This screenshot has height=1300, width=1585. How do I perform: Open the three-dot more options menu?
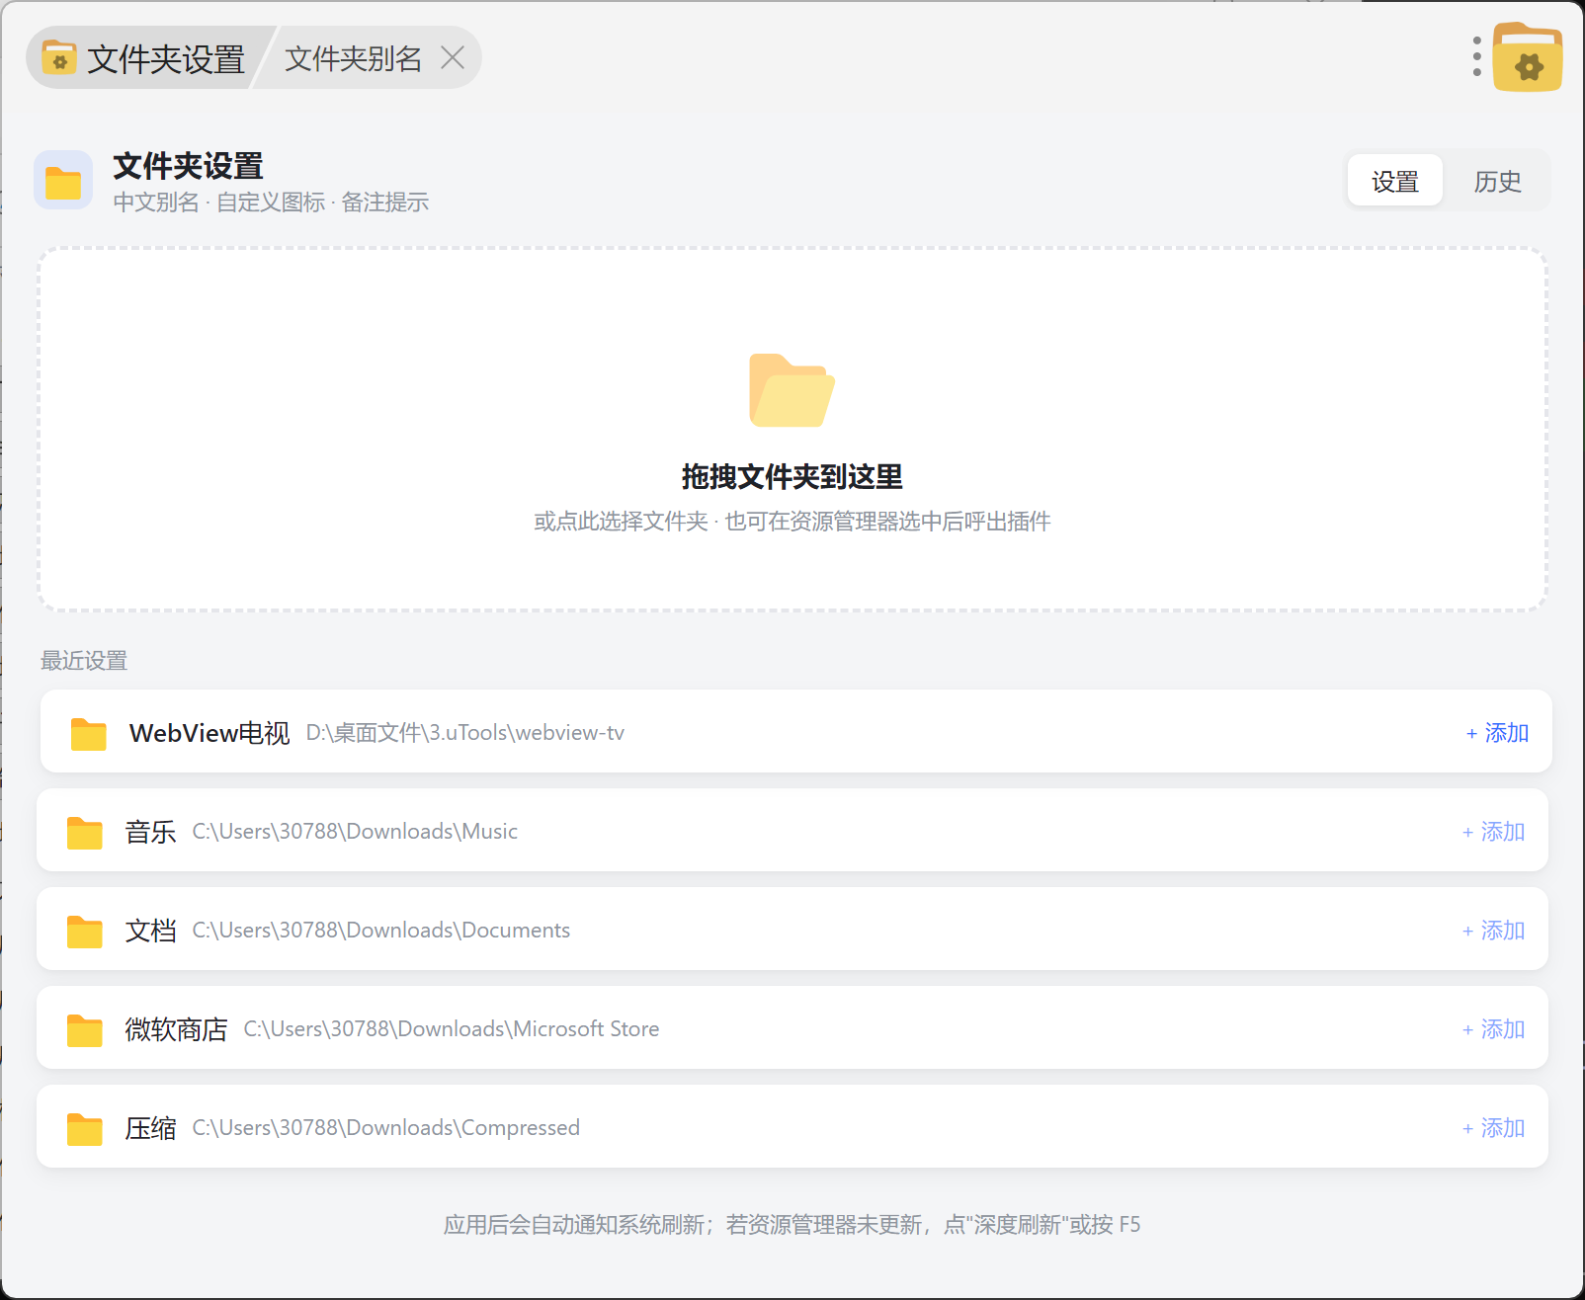tap(1476, 56)
